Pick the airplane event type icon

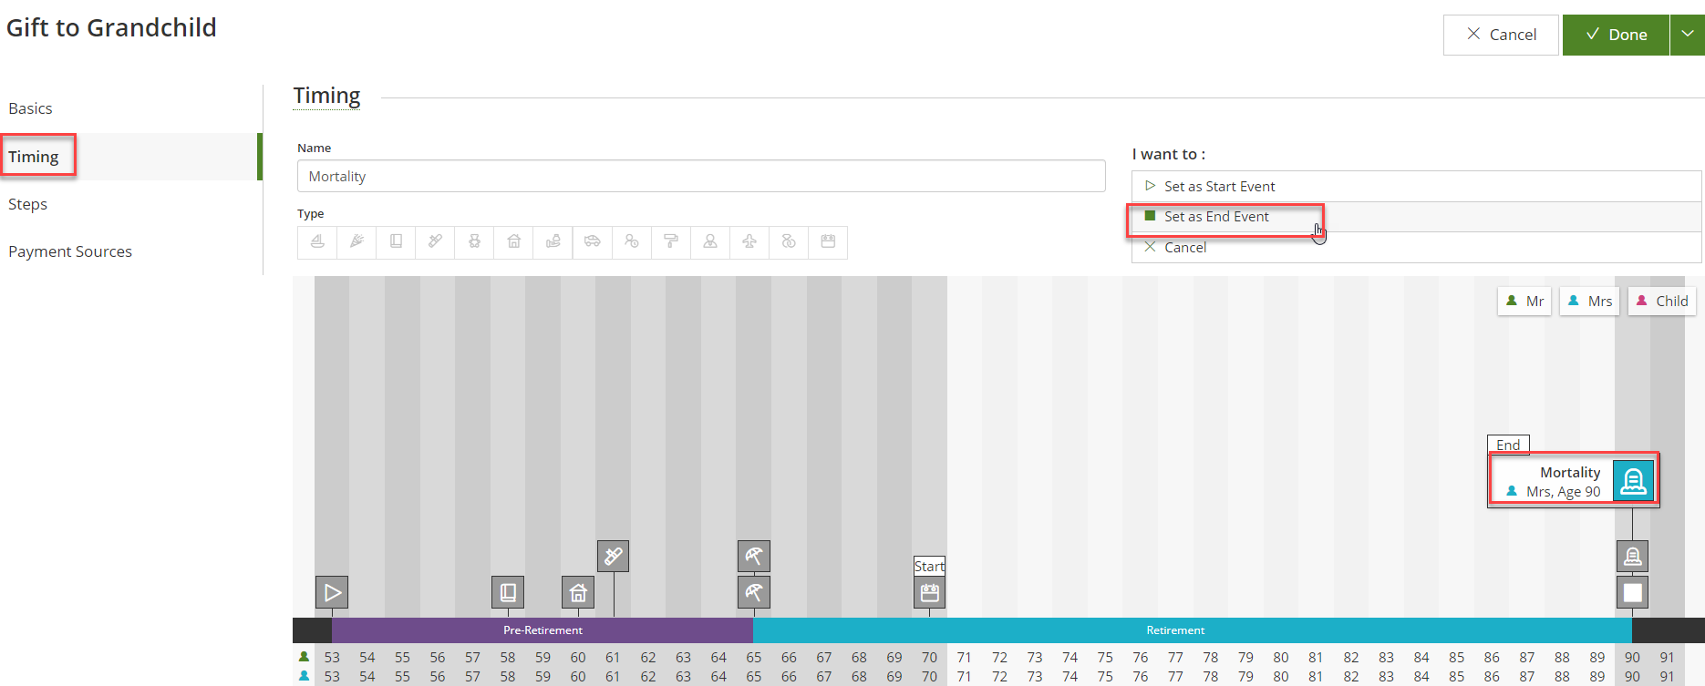coord(749,242)
